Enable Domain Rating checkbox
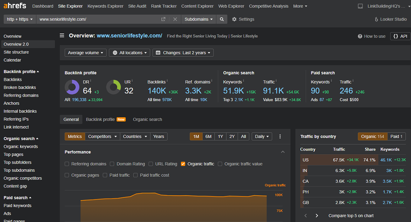 pyautogui.click(x=112, y=164)
